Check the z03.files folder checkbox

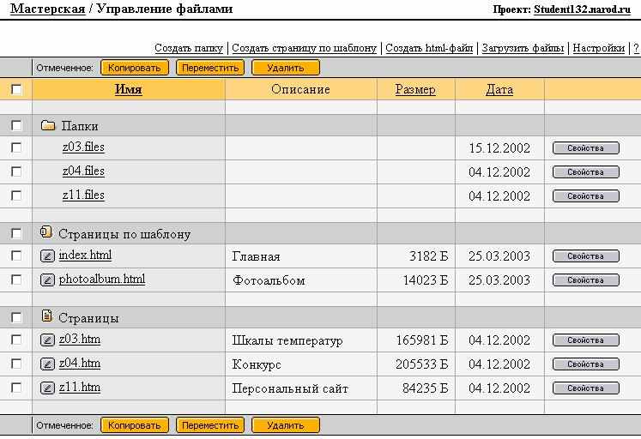(16, 147)
